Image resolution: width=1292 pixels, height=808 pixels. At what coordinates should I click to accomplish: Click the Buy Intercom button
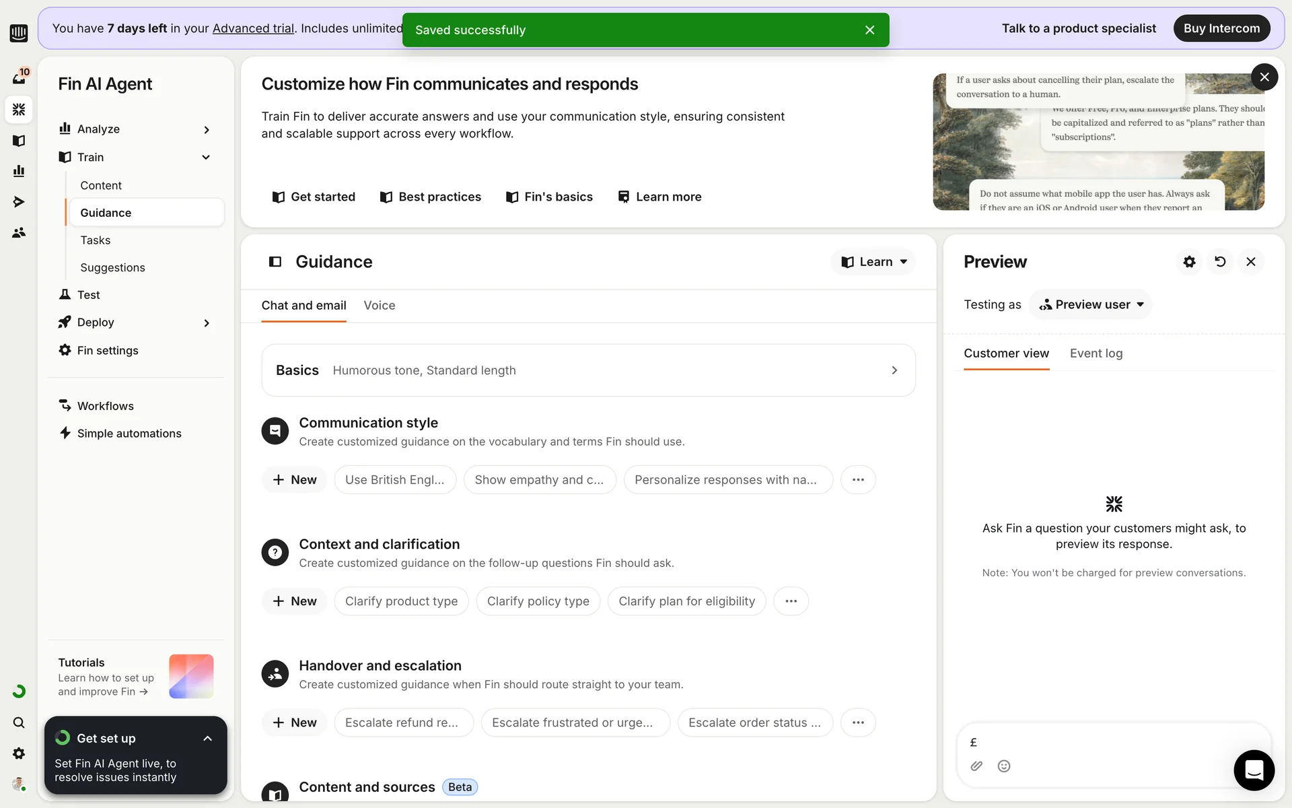[x=1221, y=28]
